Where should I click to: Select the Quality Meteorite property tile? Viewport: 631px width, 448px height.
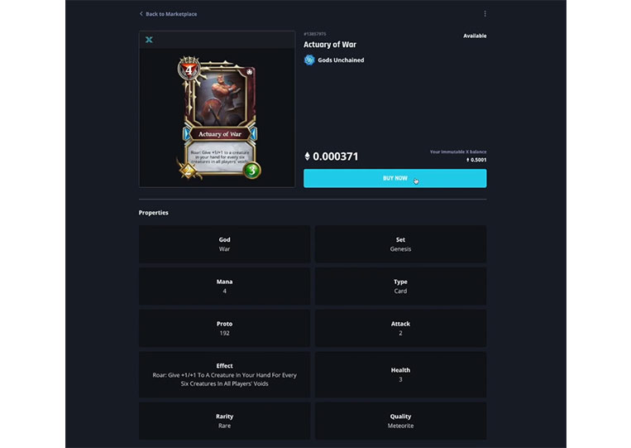point(400,421)
